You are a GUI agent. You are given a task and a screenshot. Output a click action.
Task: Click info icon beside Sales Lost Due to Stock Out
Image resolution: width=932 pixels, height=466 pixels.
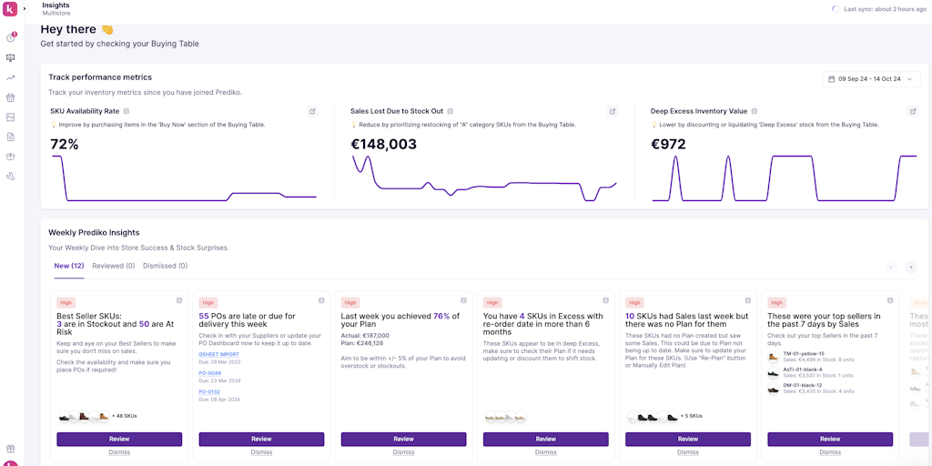coord(450,111)
